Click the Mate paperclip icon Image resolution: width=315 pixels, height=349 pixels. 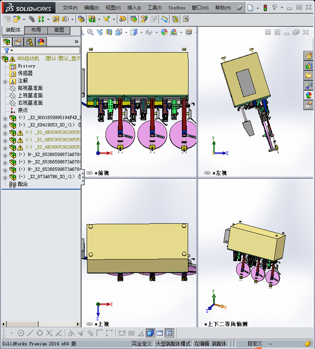click(32, 19)
